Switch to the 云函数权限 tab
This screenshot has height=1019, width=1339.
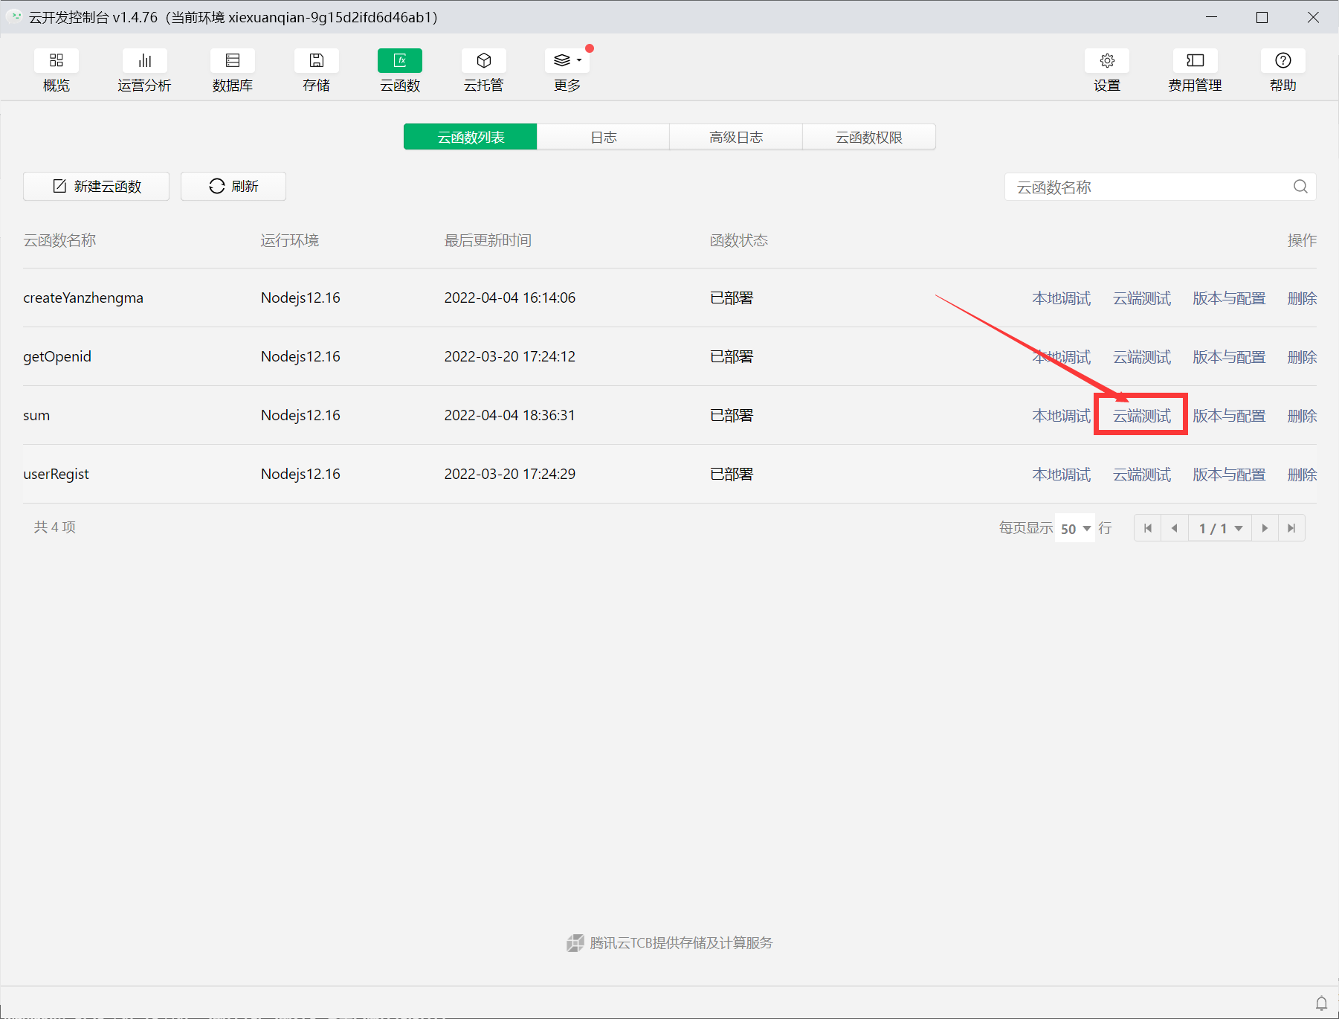point(869,137)
